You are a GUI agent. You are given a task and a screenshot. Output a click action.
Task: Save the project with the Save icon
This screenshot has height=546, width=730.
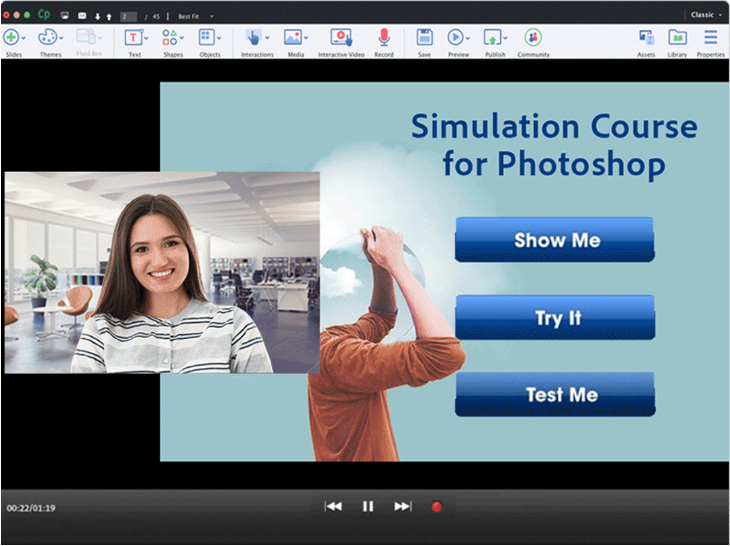[x=424, y=37]
